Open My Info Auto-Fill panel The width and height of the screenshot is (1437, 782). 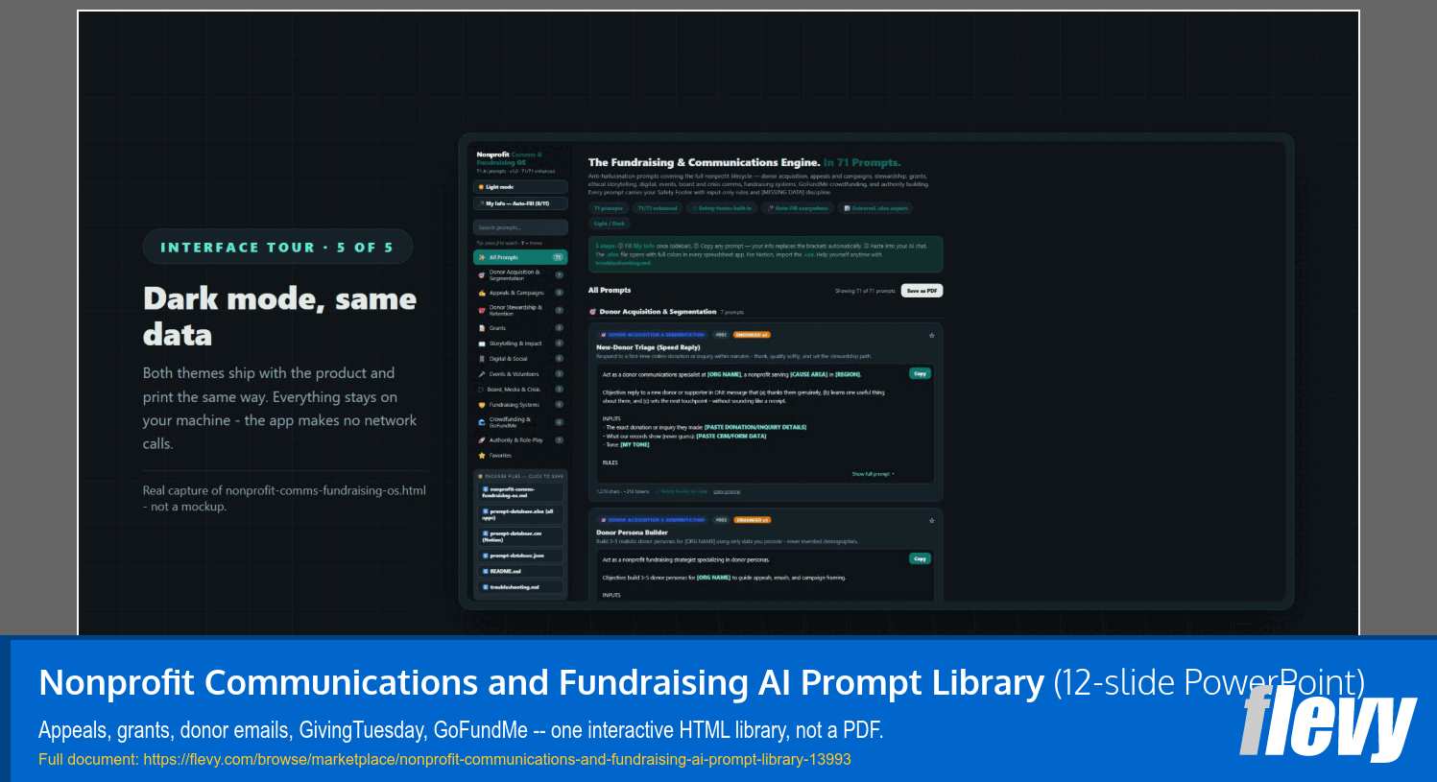point(520,203)
